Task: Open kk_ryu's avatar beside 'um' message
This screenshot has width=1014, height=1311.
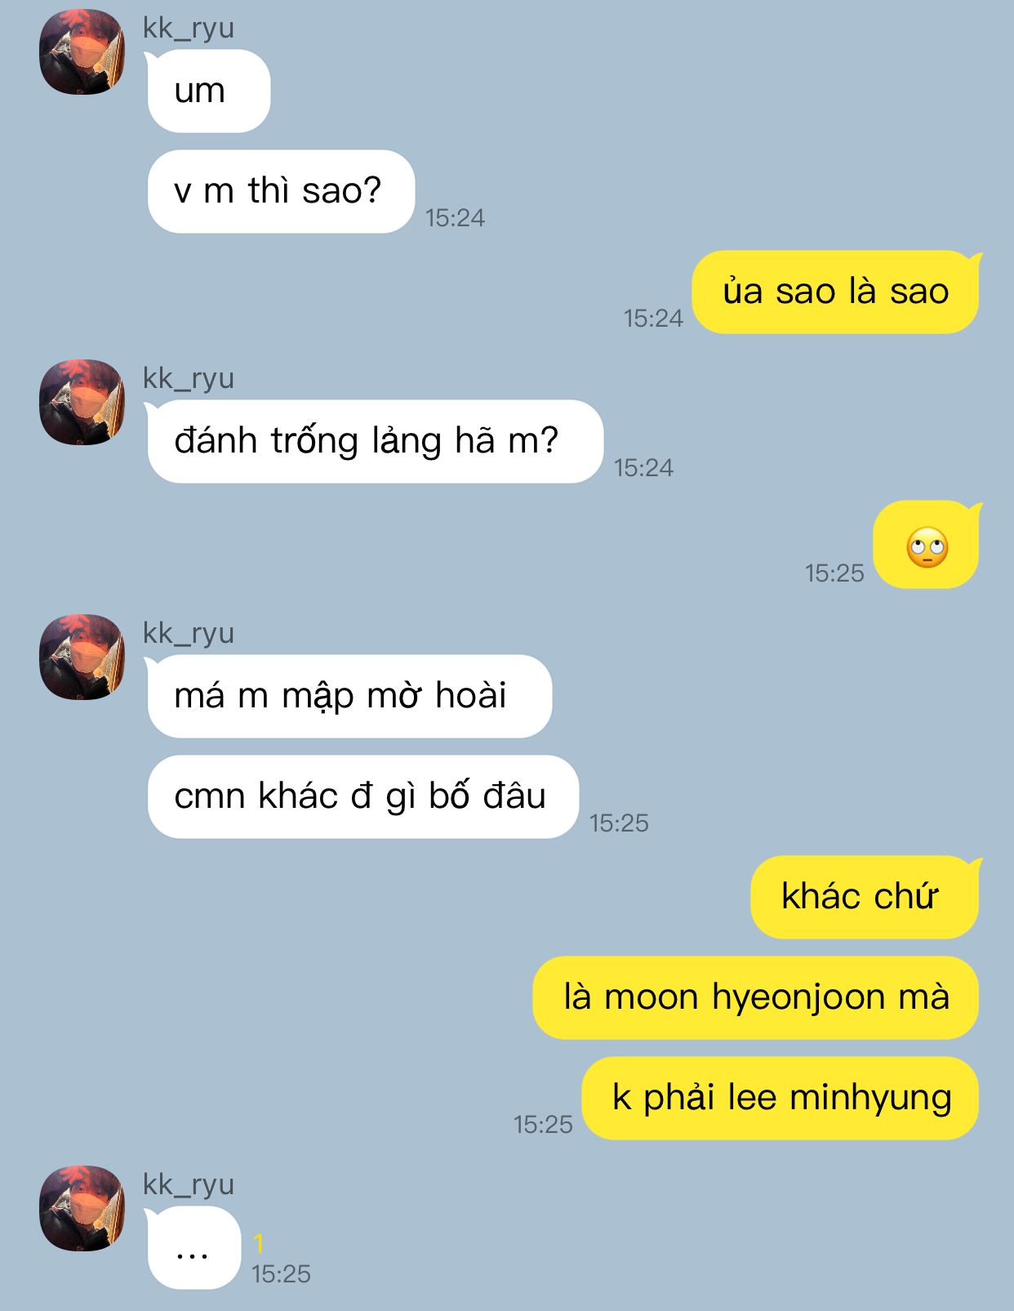Action: 82,52
